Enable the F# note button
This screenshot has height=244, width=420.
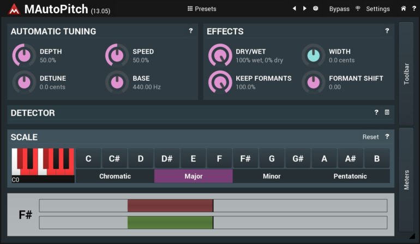(245, 159)
